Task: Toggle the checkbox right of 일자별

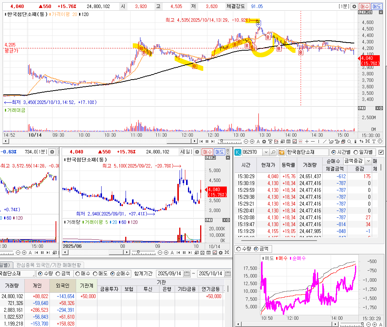Action: click(381, 152)
